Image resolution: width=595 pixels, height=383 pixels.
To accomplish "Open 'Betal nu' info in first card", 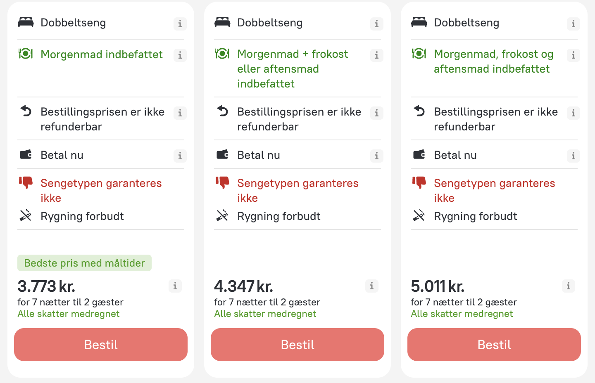I will click(180, 156).
